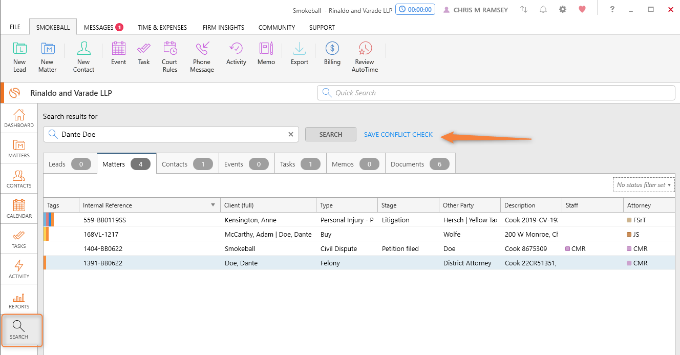Show the Documents results tab

click(x=420, y=164)
